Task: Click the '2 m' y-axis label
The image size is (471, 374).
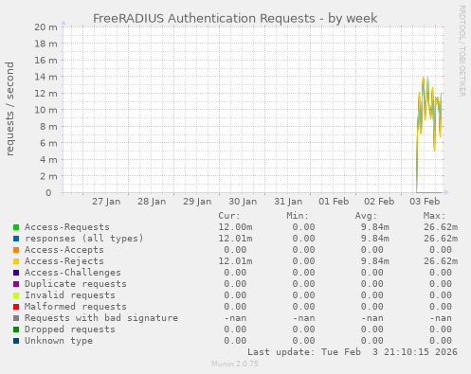Action: point(48,176)
